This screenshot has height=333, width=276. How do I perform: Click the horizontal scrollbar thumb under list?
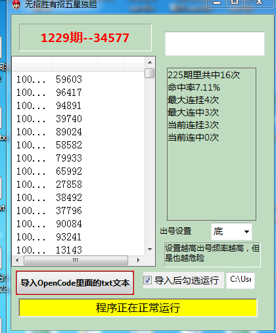coord(76,260)
